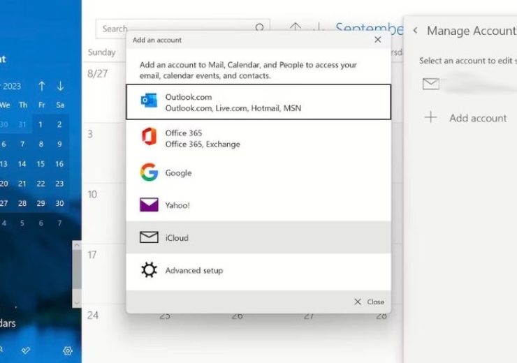The image size is (517, 363).
Task: Click the day 17 cell in main calendar
Action: (x=104, y=274)
